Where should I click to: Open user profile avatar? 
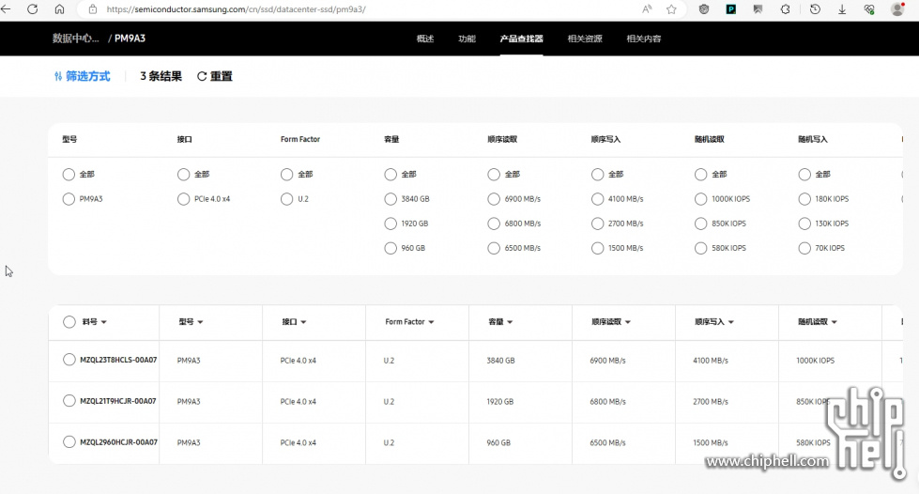point(897,9)
